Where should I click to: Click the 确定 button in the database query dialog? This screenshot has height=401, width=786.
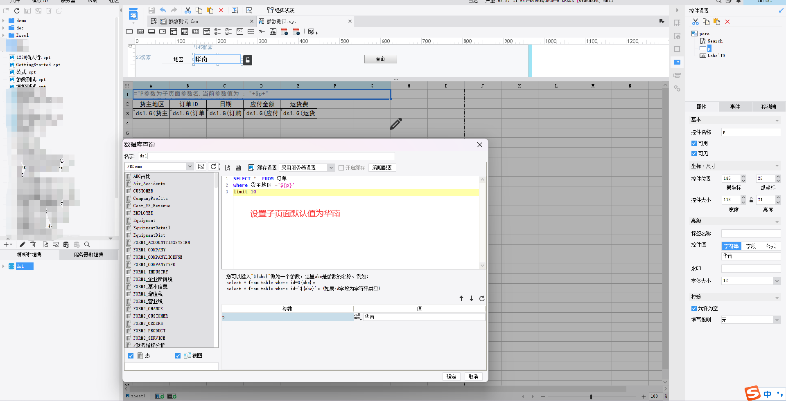[451, 376]
